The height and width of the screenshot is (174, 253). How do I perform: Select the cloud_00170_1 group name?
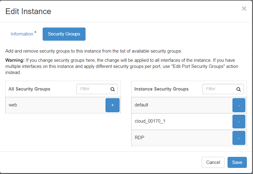tap(150, 121)
